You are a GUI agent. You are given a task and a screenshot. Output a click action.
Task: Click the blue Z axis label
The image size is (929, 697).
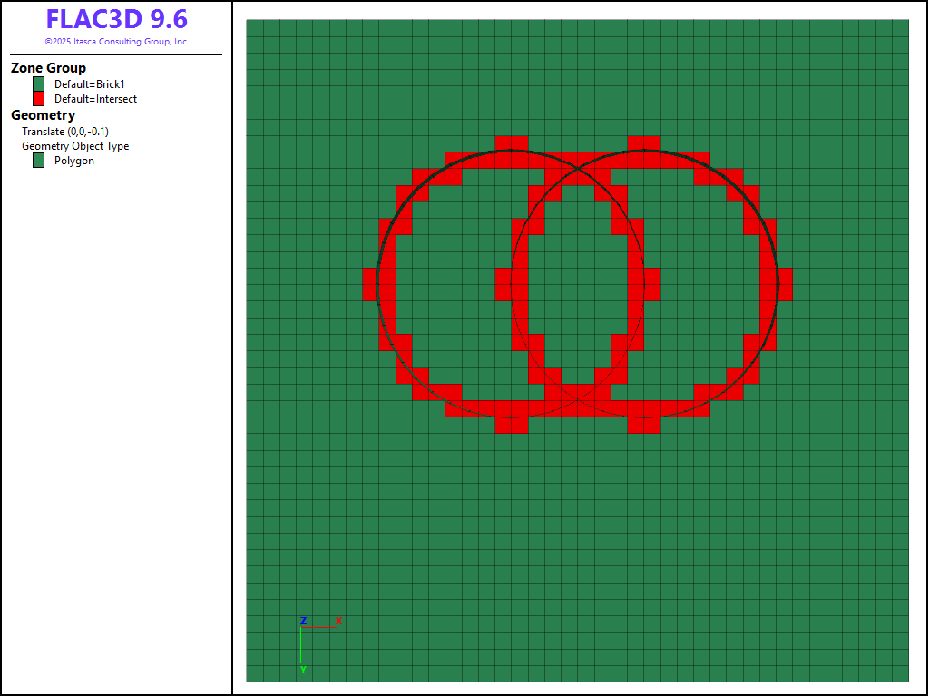pos(303,621)
